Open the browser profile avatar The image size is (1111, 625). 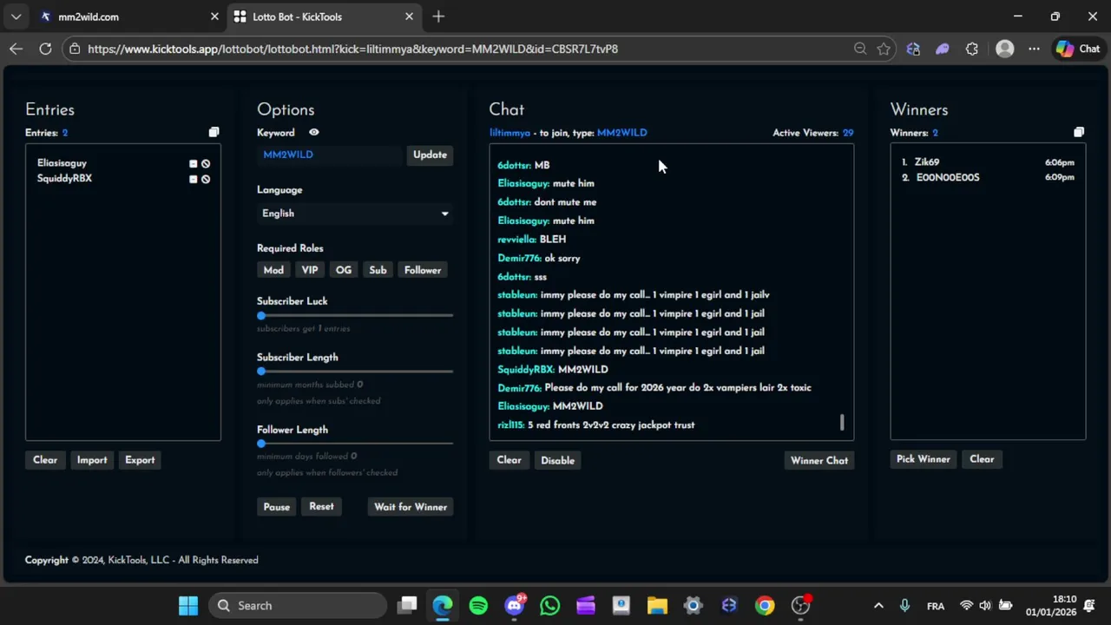coord(1005,49)
